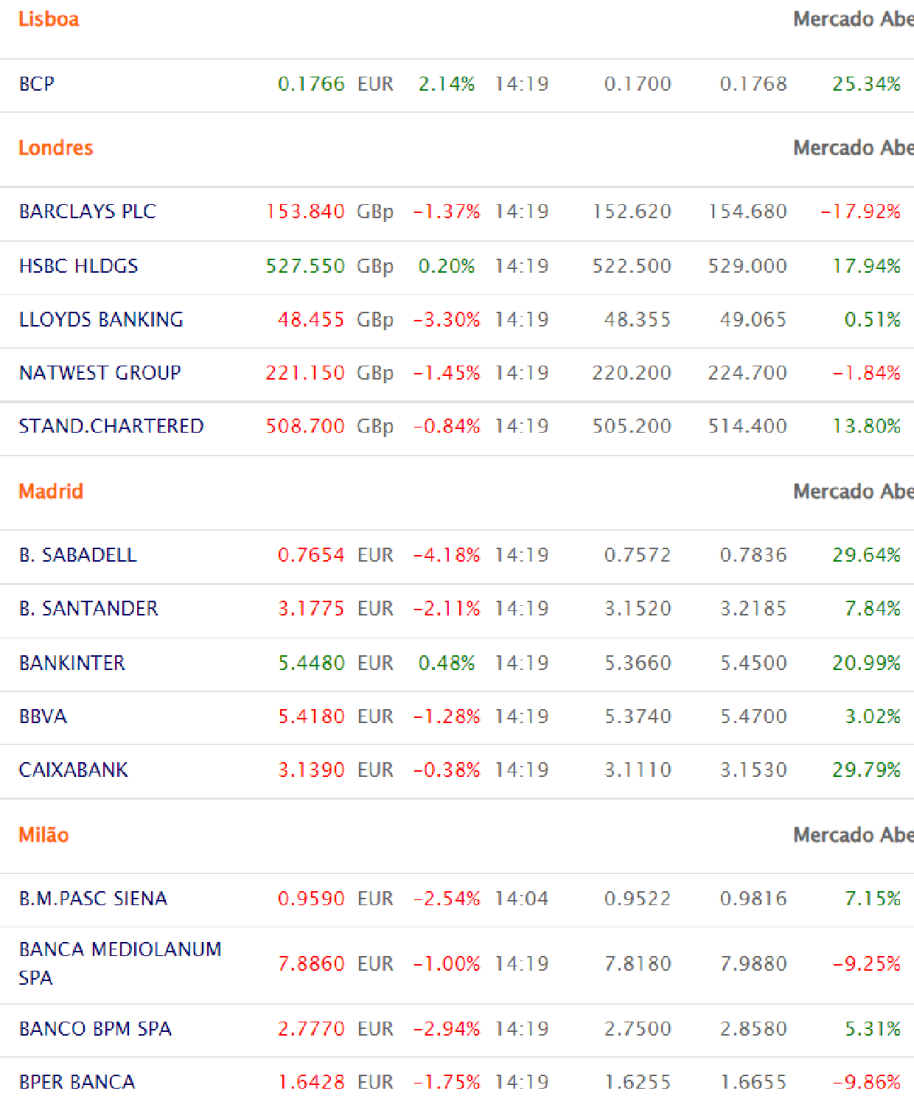Select Sabadell price 0.7654
Viewport: 914px width, 1099px height.
(311, 555)
